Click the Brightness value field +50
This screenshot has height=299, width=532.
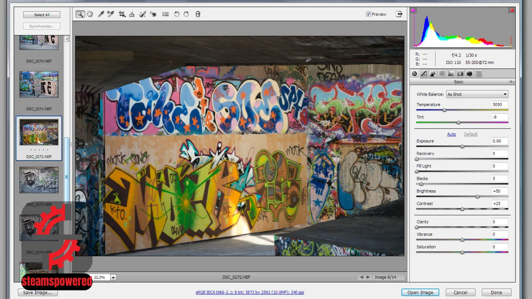[499, 191]
